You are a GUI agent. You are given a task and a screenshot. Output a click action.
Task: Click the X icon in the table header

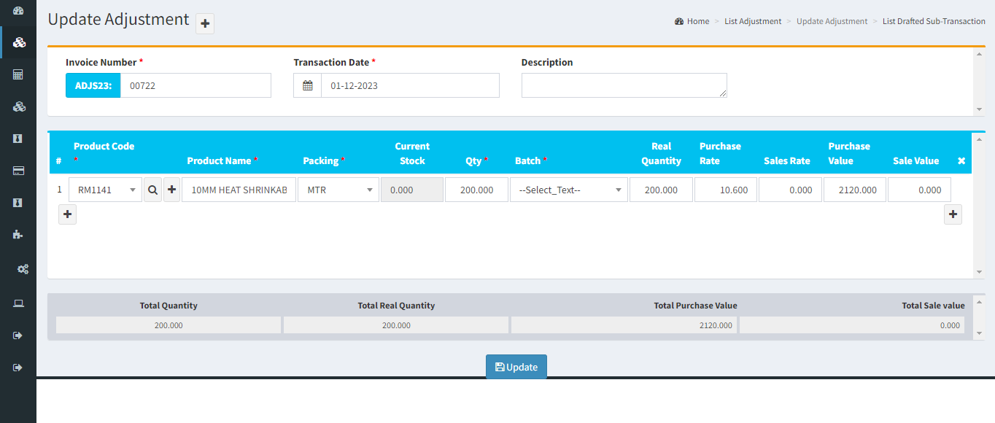tap(961, 160)
